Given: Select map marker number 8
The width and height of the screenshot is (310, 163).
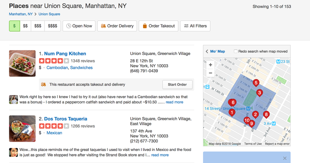Looking at the screenshot, I should [x=266, y=114].
